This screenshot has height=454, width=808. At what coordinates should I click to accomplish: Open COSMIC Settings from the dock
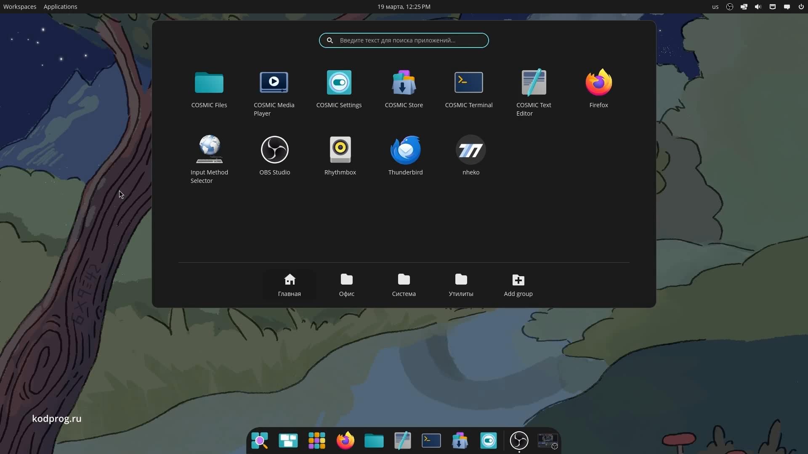[489, 441]
